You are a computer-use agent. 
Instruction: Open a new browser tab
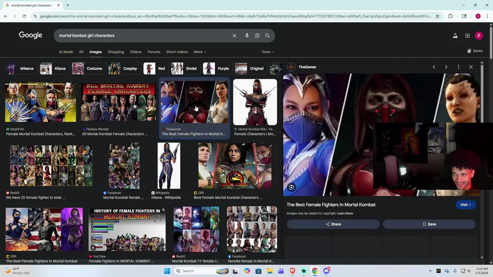point(67,5)
